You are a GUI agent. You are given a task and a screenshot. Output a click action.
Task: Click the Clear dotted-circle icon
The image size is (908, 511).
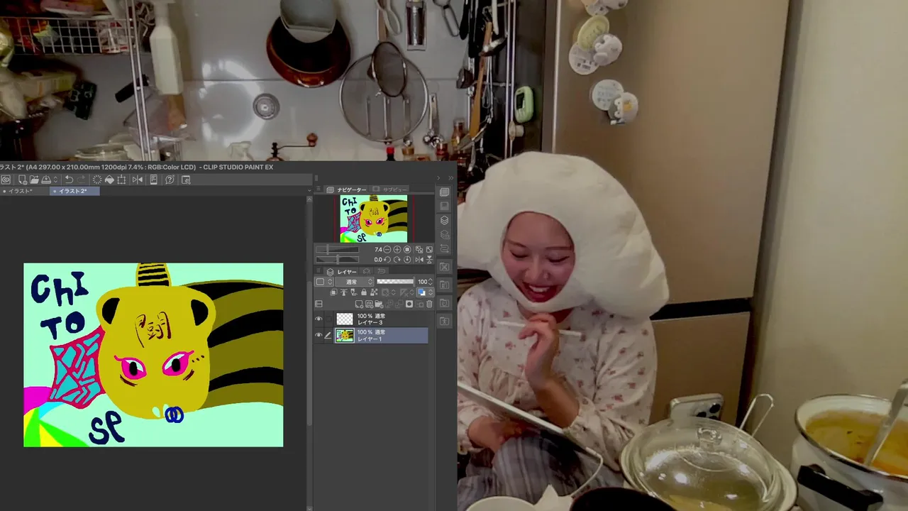pyautogui.click(x=97, y=180)
